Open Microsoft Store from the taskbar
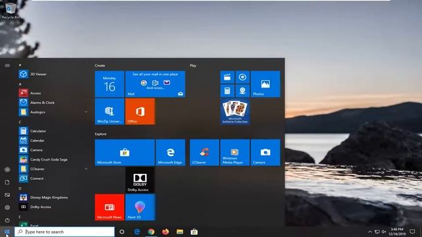Screen dimensions: 422x237 pyautogui.click(x=194, y=232)
